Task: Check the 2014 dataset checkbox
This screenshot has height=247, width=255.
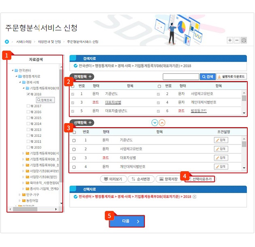Action: click(28, 123)
